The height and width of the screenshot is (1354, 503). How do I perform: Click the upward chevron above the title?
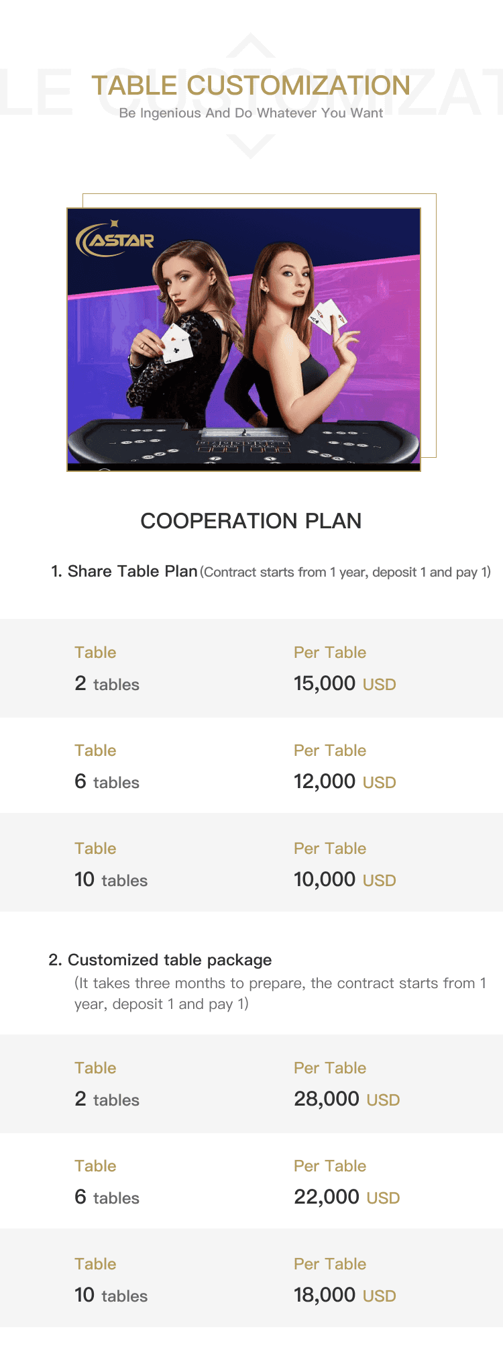pyautogui.click(x=251, y=45)
